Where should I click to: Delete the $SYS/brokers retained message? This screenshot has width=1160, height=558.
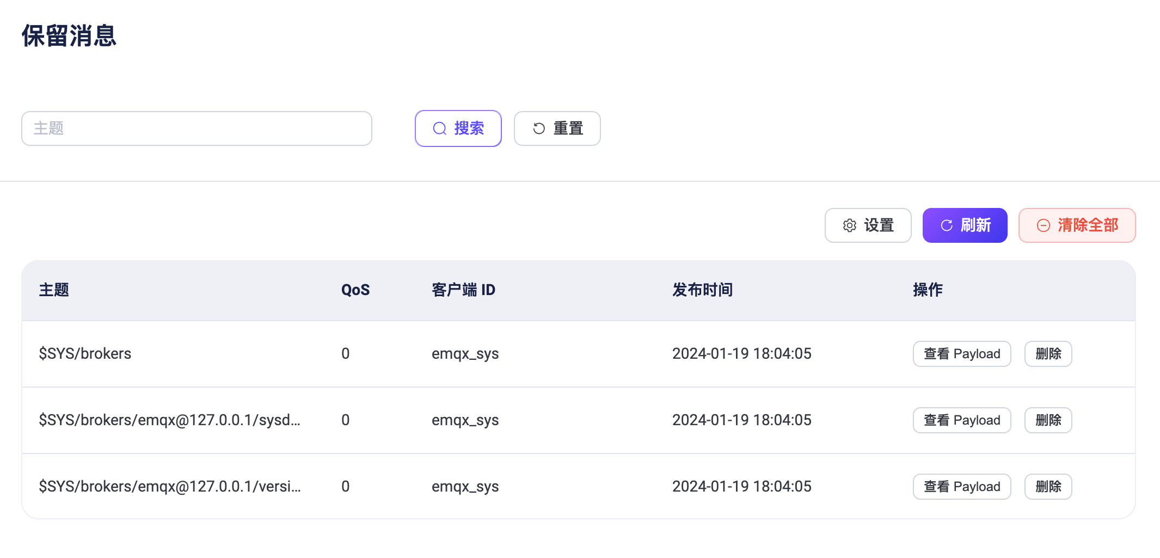tap(1048, 353)
